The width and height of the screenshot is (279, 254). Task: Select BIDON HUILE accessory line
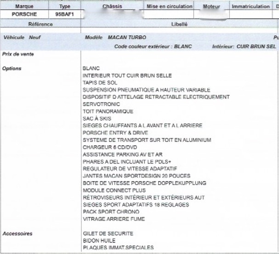point(99,241)
